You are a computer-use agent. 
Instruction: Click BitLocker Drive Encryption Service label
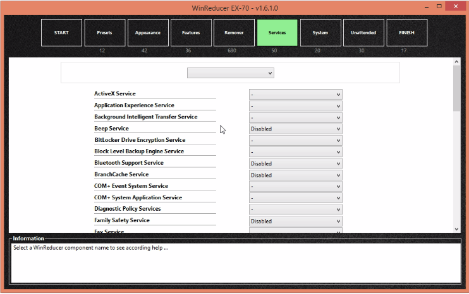click(x=140, y=139)
